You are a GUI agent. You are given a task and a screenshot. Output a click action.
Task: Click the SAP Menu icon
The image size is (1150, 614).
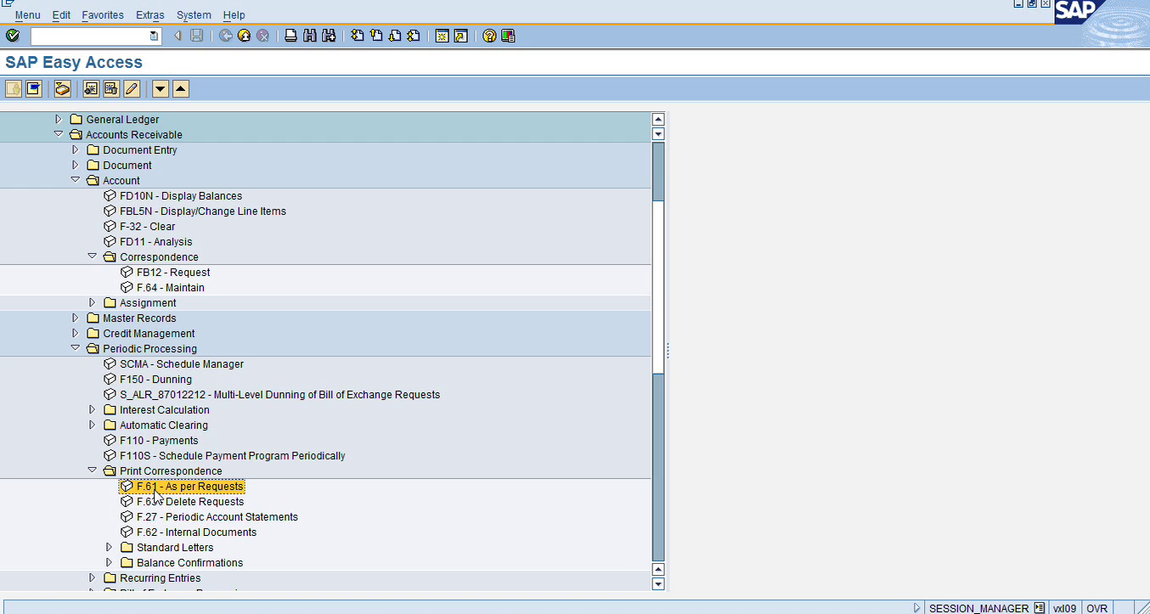click(x=34, y=88)
